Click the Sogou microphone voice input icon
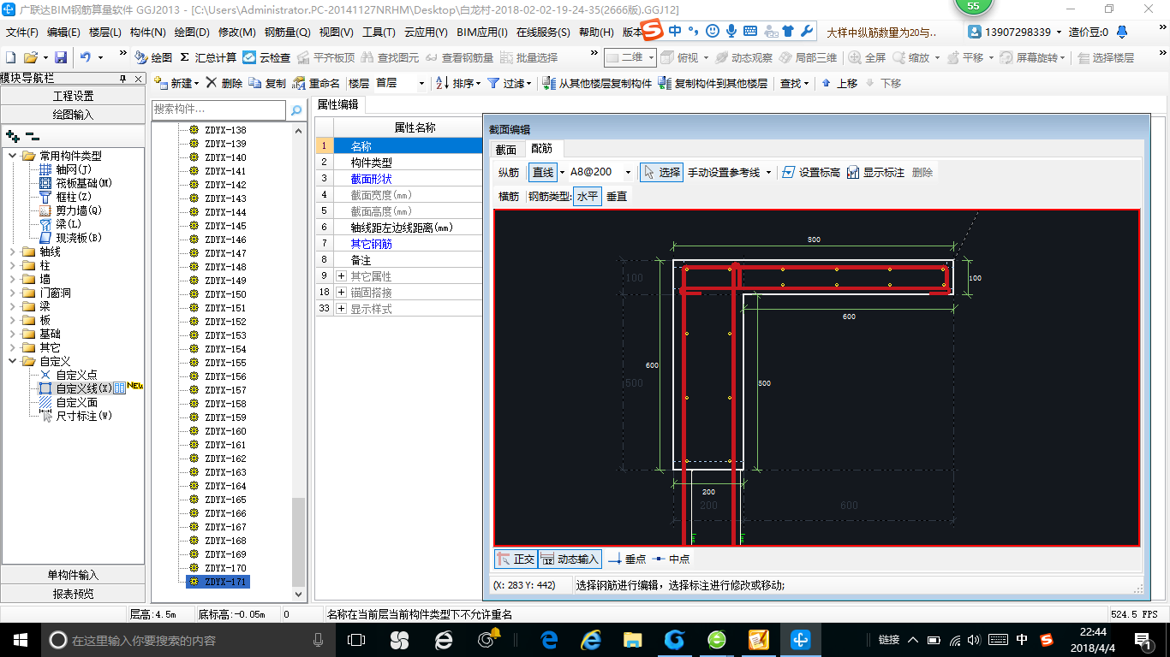Screen dimensions: 1170x657 point(731,31)
